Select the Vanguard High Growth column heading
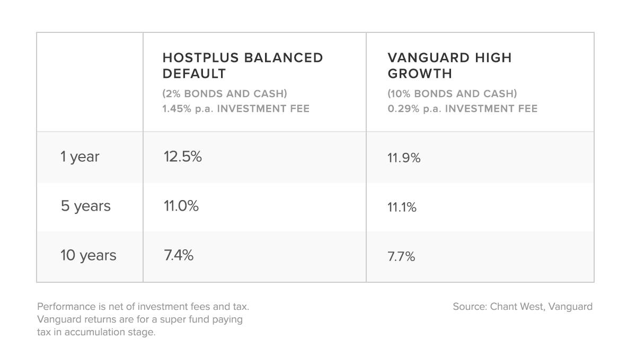 coord(449,65)
